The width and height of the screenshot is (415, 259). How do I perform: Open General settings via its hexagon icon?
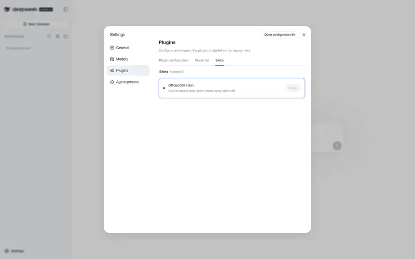(x=112, y=48)
